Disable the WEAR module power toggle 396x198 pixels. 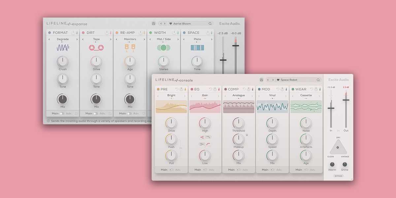click(315, 89)
